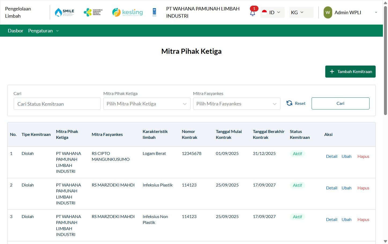Click the Indonesian flag language icon

(264, 12)
